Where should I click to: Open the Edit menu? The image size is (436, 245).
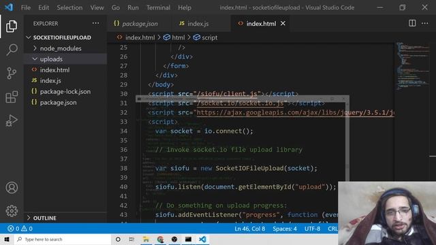tap(44, 7)
